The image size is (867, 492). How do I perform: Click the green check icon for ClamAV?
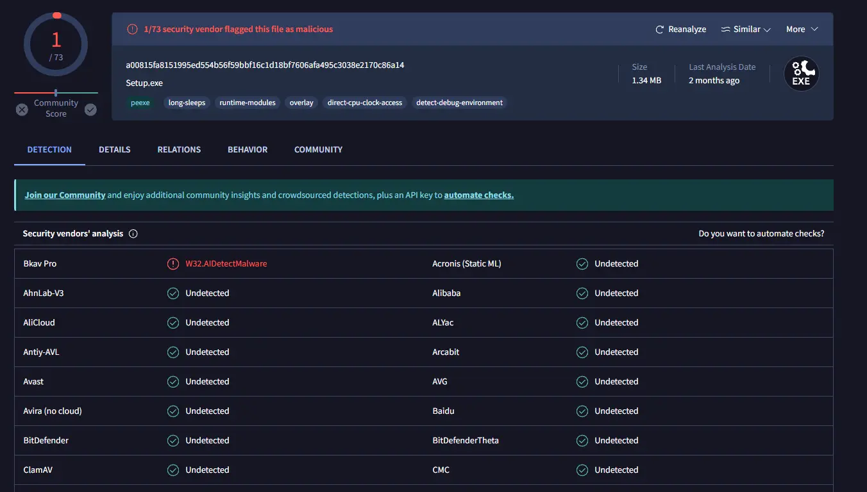(x=173, y=470)
